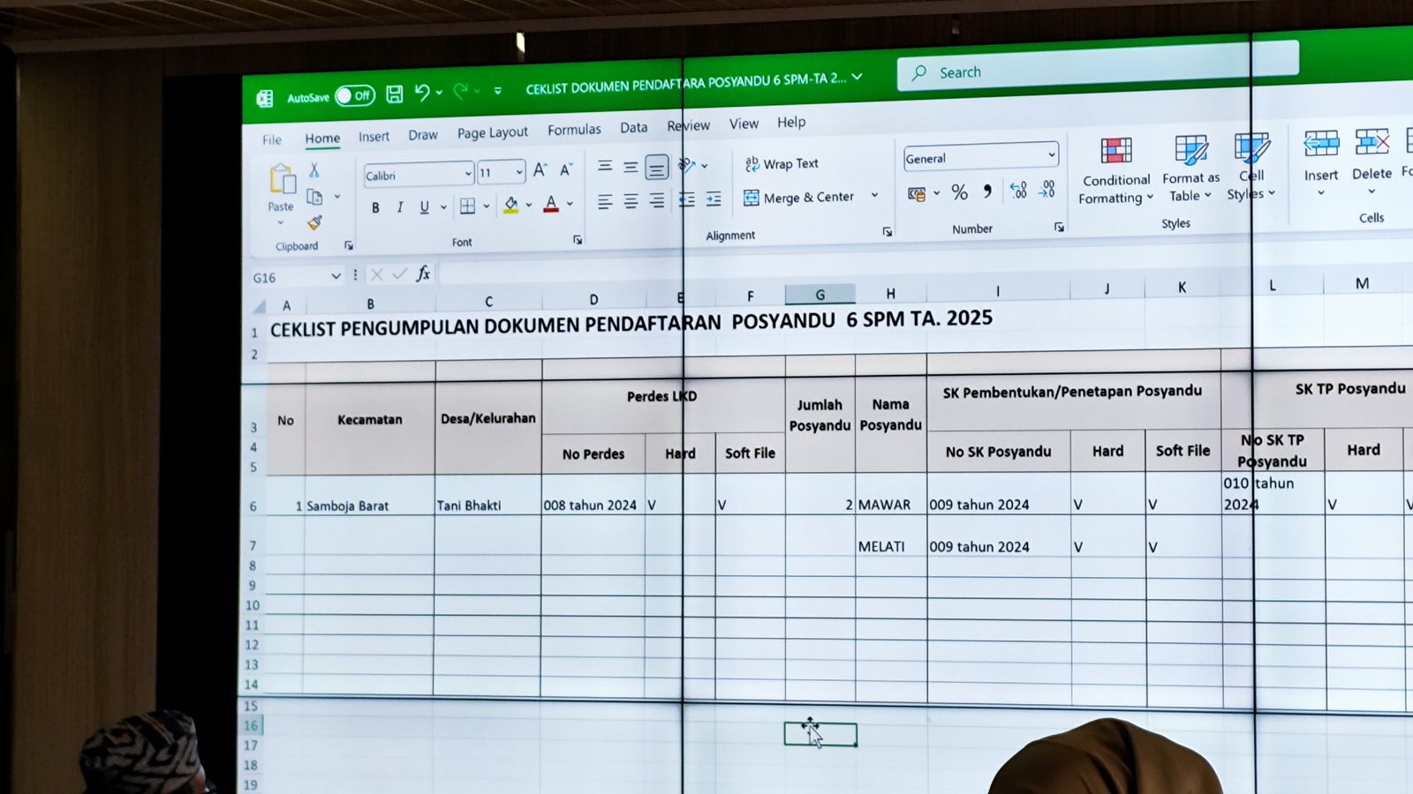The height and width of the screenshot is (794, 1413).
Task: Click inside the Search box
Action: [x=1095, y=71]
